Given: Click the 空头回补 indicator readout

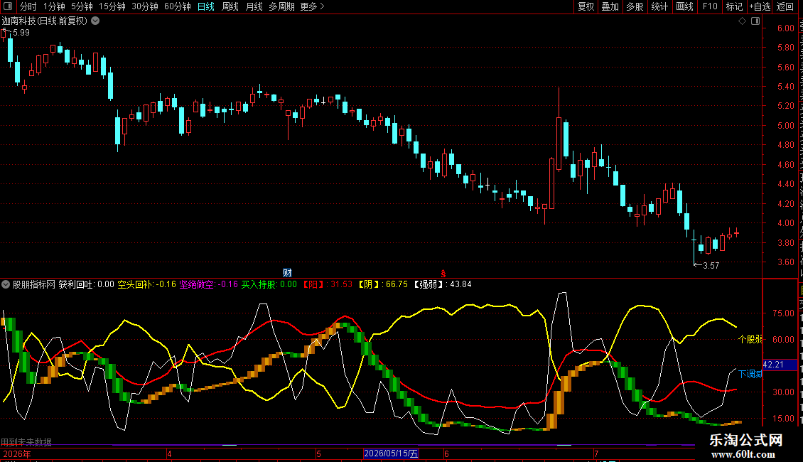Looking at the screenshot, I should pos(146,284).
